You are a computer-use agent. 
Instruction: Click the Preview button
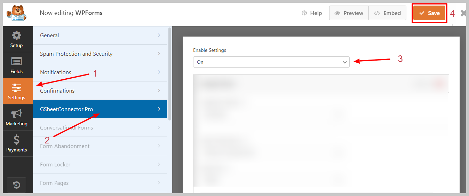[349, 13]
